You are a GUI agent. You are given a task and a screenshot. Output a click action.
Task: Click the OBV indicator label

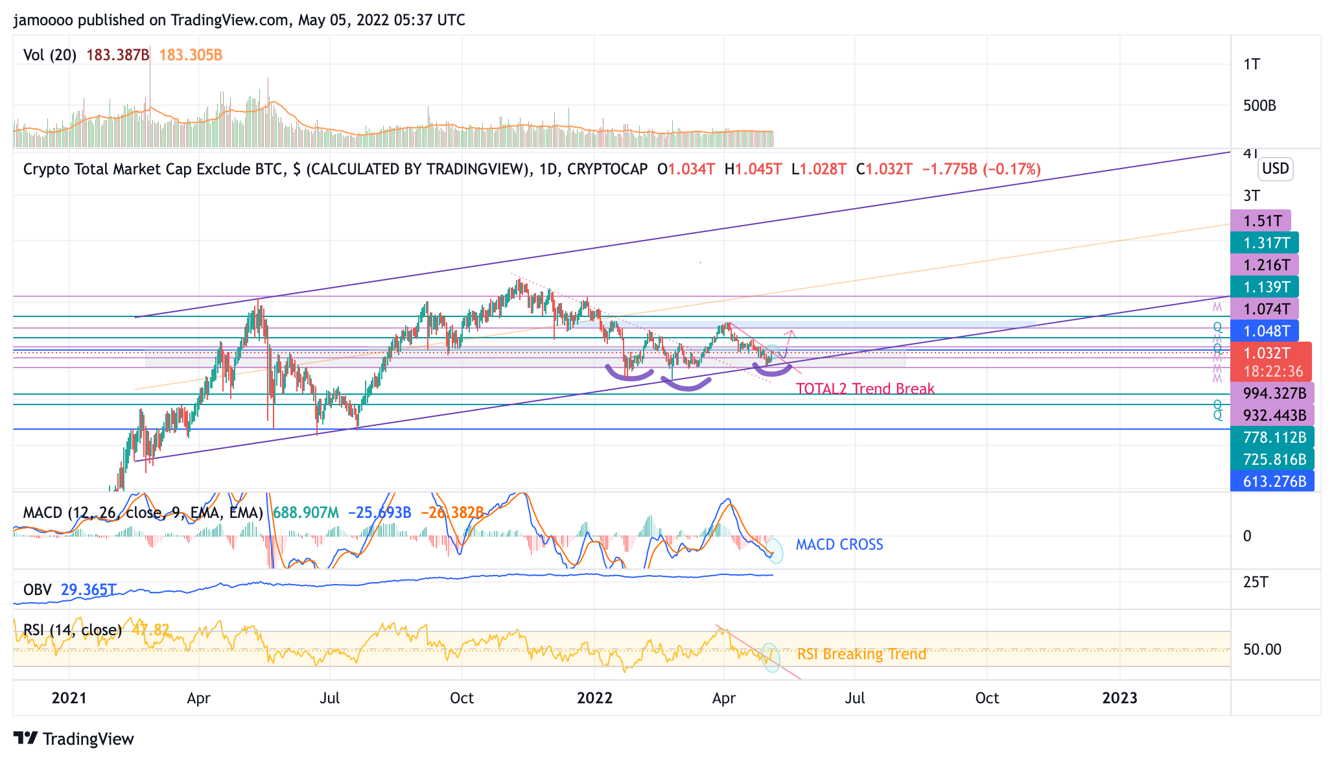tap(37, 590)
